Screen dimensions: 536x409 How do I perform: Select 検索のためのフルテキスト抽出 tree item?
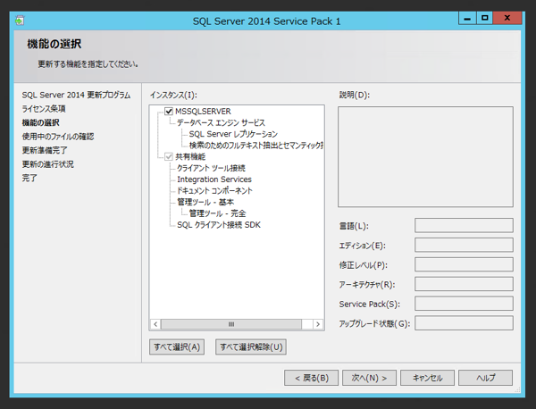coord(256,146)
